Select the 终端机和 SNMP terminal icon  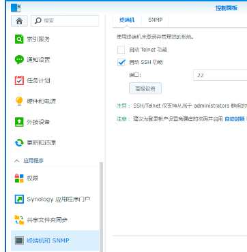tap(19, 240)
